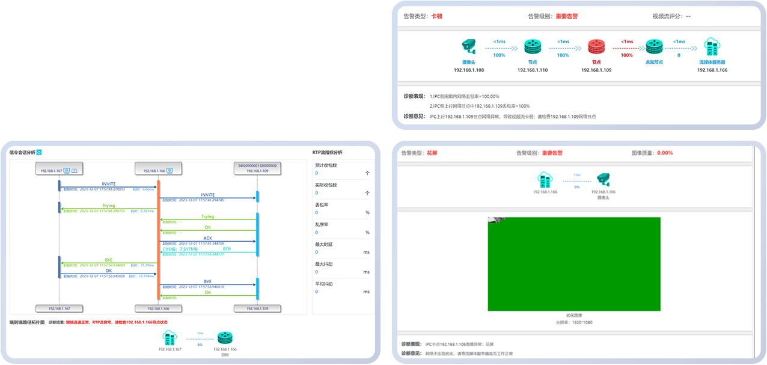Select the unknown node icon (未知节点)

tap(653, 46)
